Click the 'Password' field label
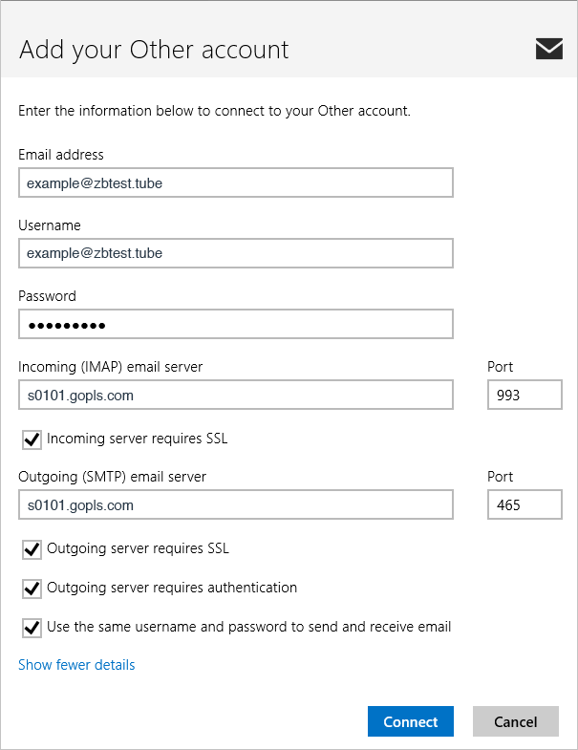This screenshot has height=750, width=578. coord(47,296)
